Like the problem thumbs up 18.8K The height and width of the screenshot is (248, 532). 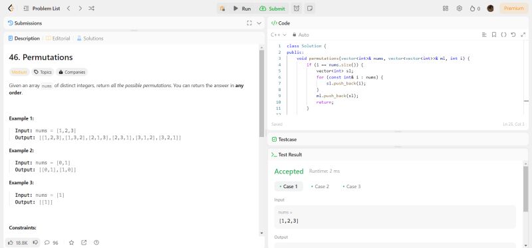click(18, 243)
